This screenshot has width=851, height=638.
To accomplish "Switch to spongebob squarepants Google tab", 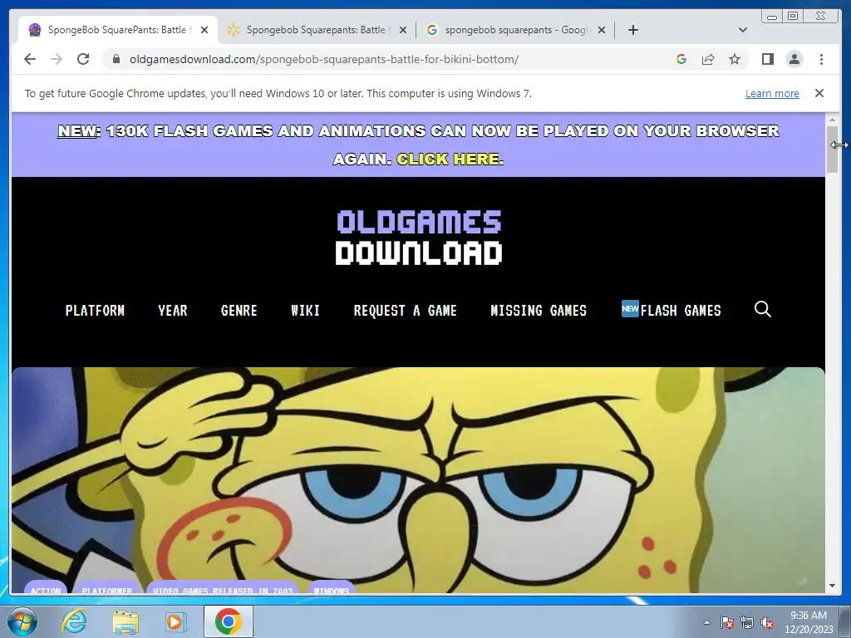I will click(x=515, y=30).
